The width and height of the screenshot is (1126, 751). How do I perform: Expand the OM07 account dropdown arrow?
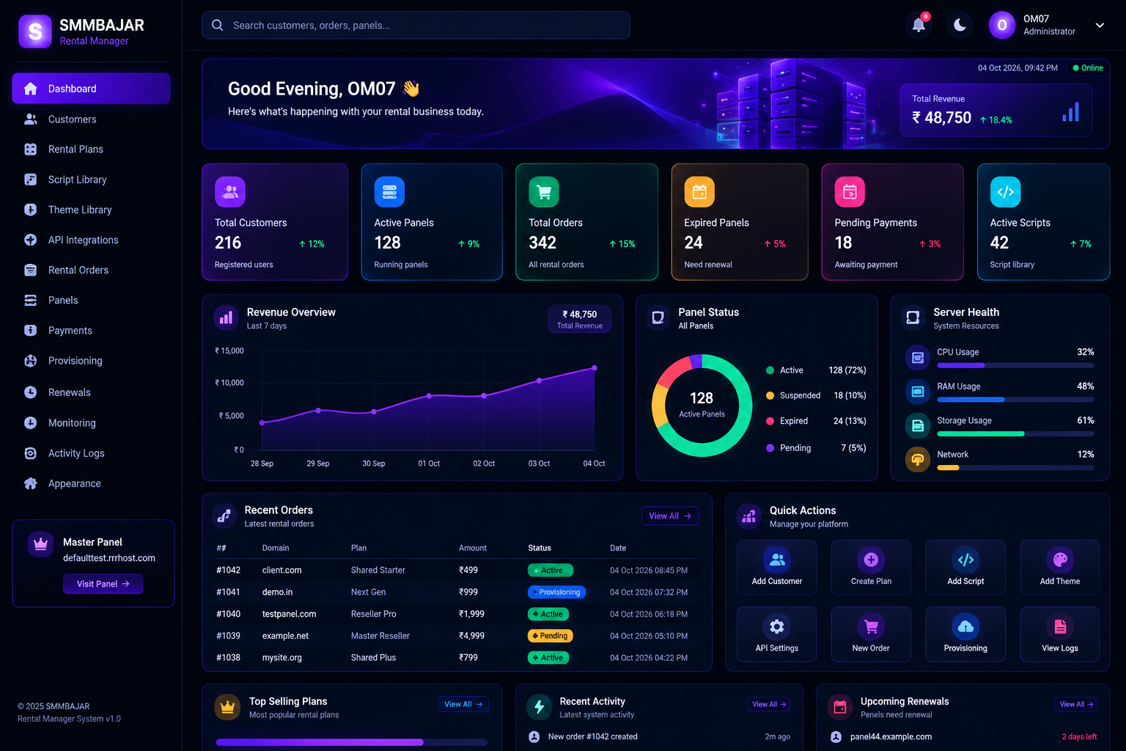pos(1100,25)
